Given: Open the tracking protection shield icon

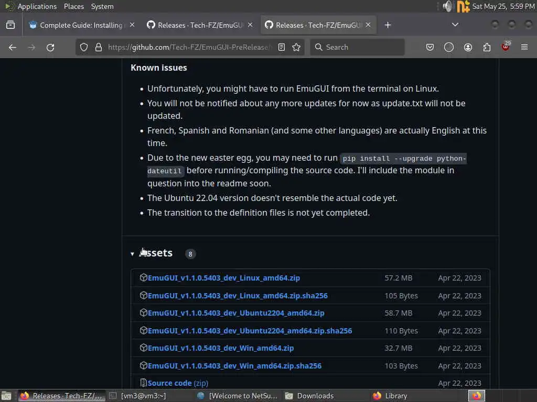Looking at the screenshot, I should pyautogui.click(x=84, y=47).
